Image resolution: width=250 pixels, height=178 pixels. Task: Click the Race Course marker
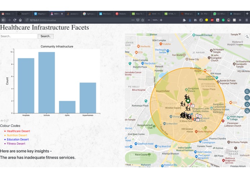coord(149,154)
